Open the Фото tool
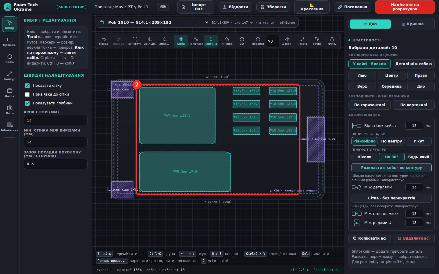Image resolution: width=439 pixels, height=274 pixels. [9, 110]
